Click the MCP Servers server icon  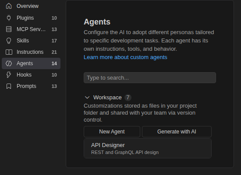(9, 29)
